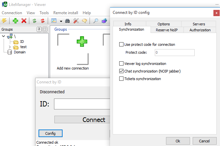Click the speech bubble chat icon
220x146 pixels.
coord(84,21)
